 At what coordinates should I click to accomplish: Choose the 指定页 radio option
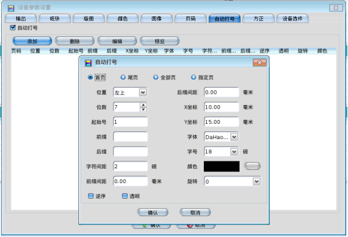pos(194,78)
